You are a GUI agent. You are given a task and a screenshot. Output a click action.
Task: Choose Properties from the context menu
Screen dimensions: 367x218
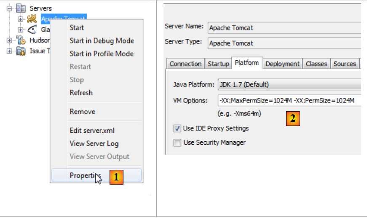[85, 176]
